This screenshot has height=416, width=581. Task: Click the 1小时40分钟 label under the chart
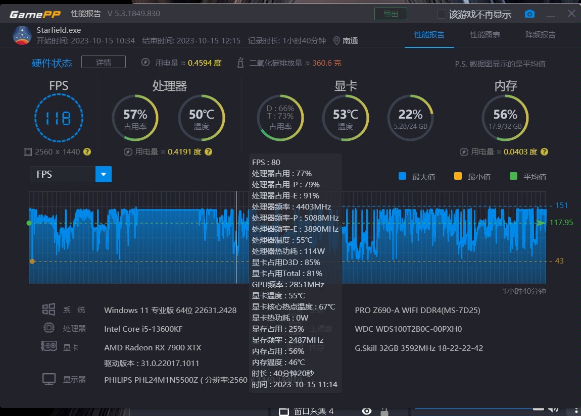pyautogui.click(x=524, y=291)
